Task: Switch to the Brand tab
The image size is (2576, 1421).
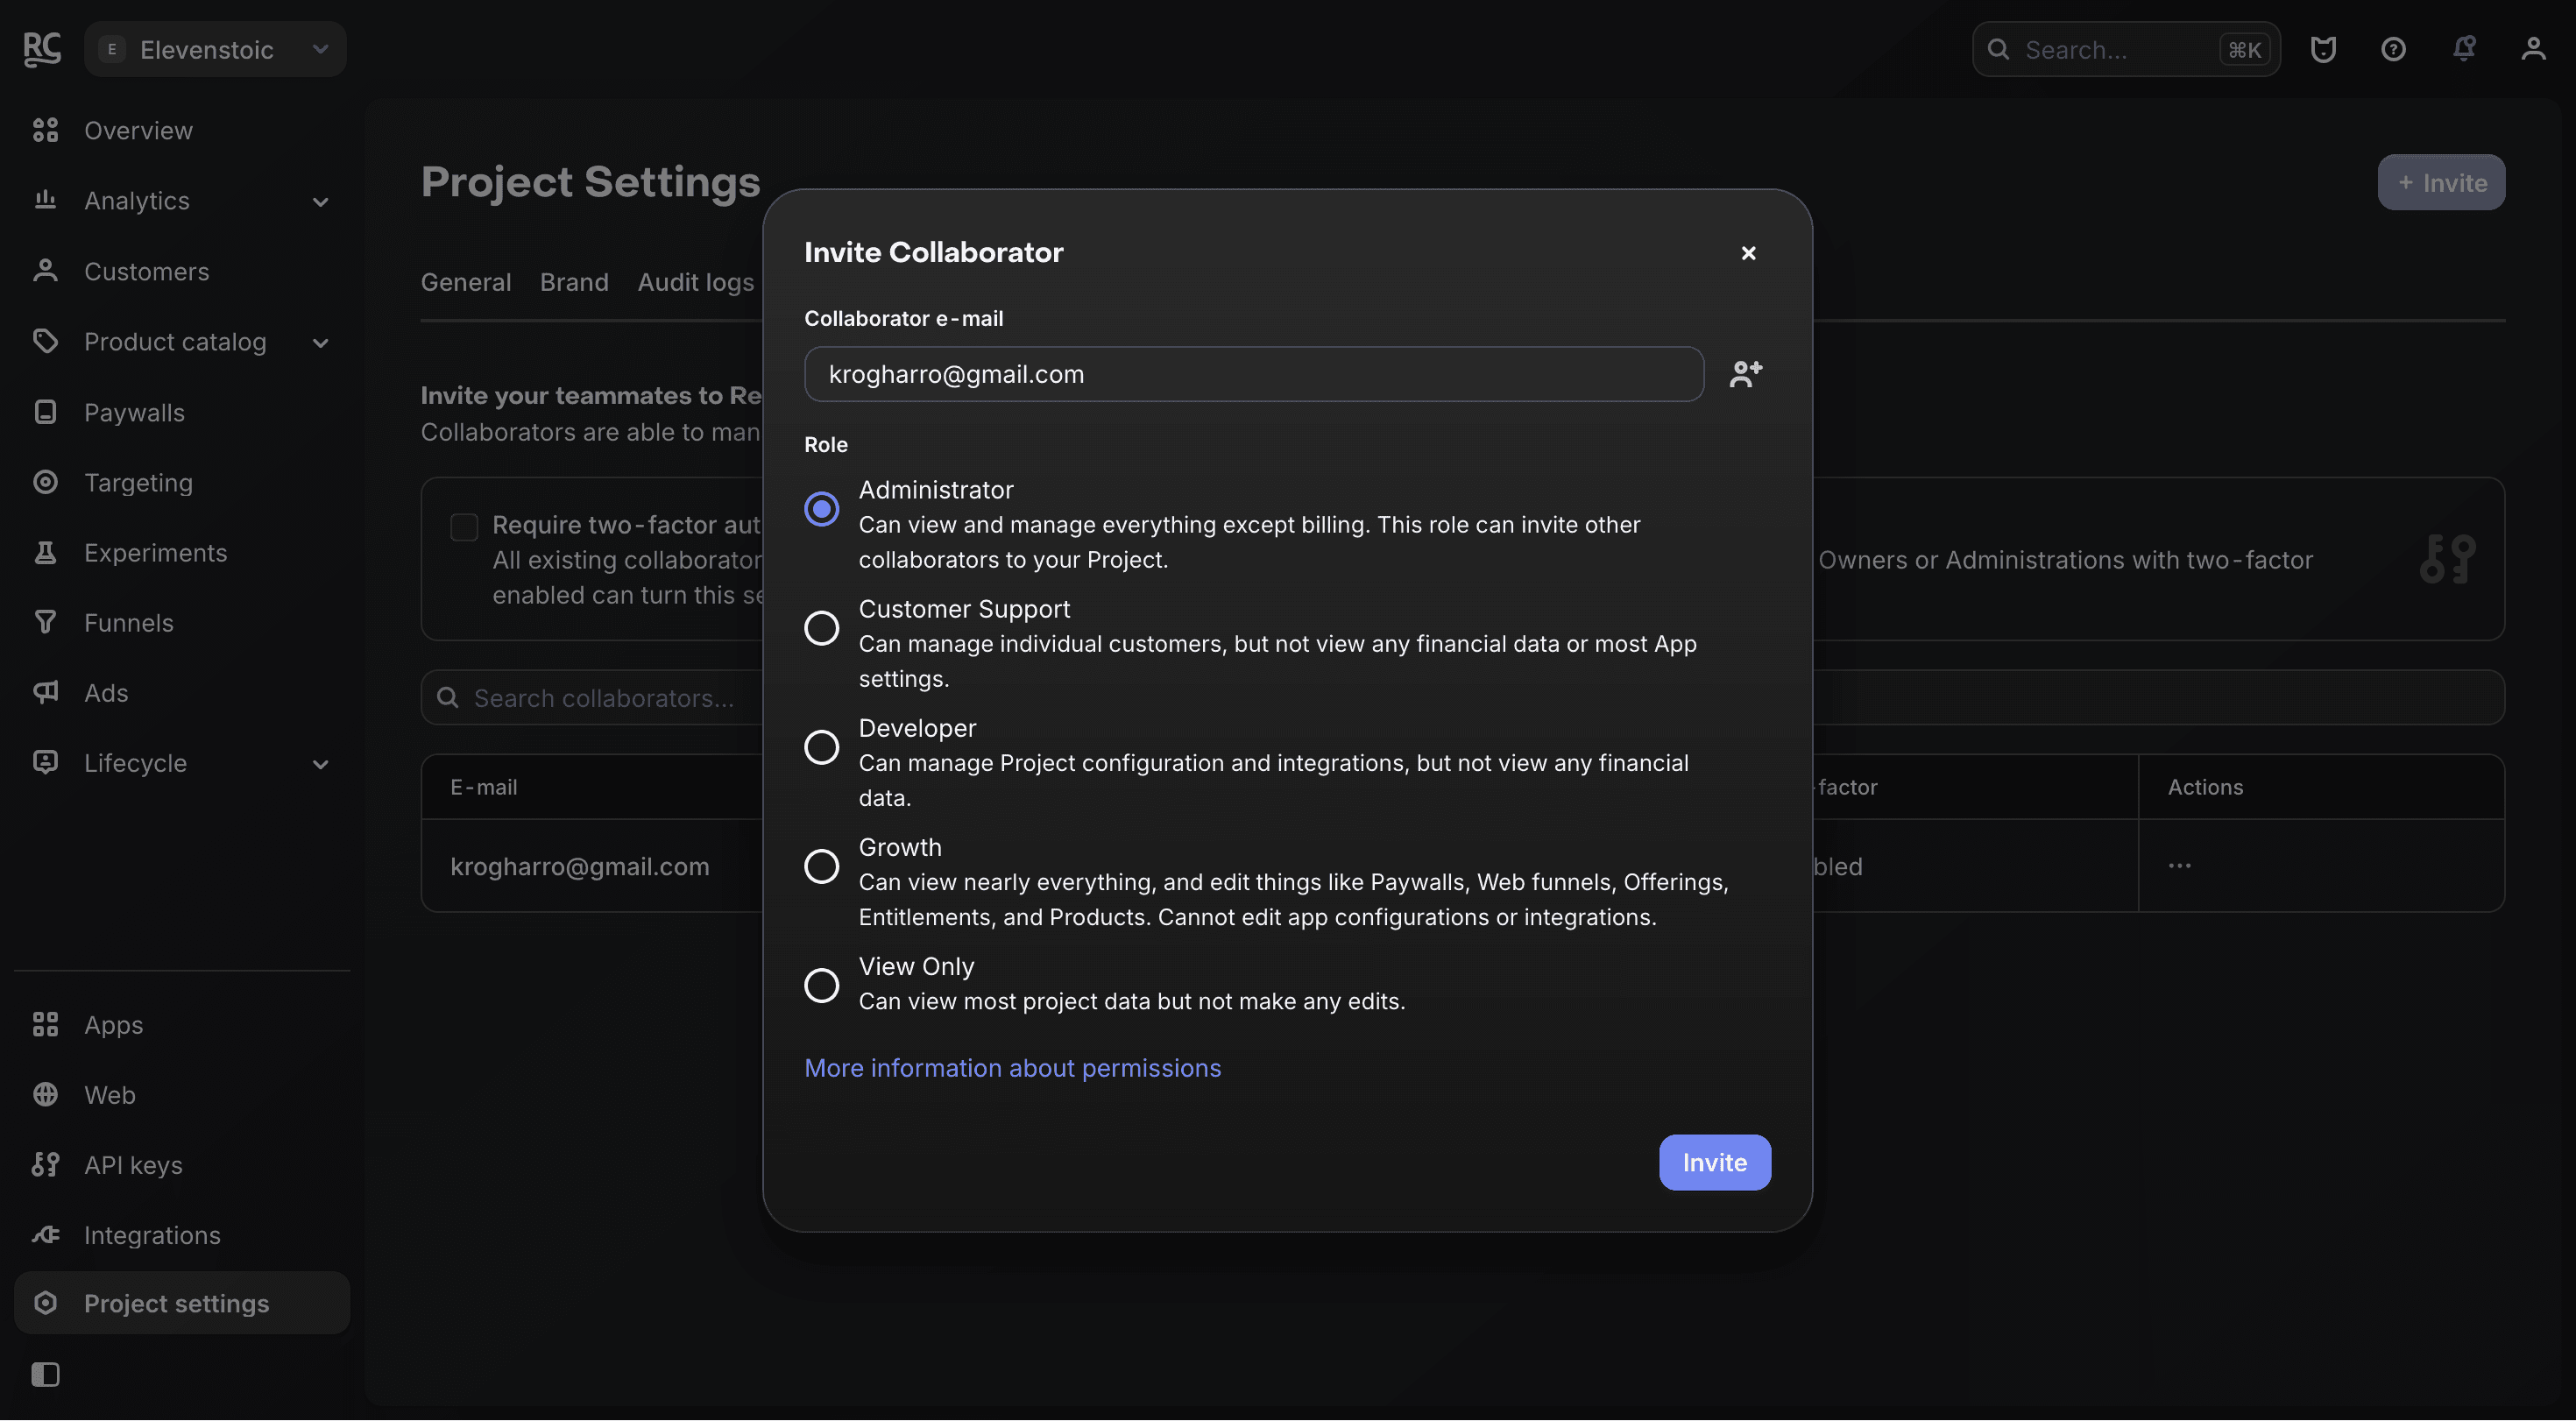Action: click(x=574, y=283)
